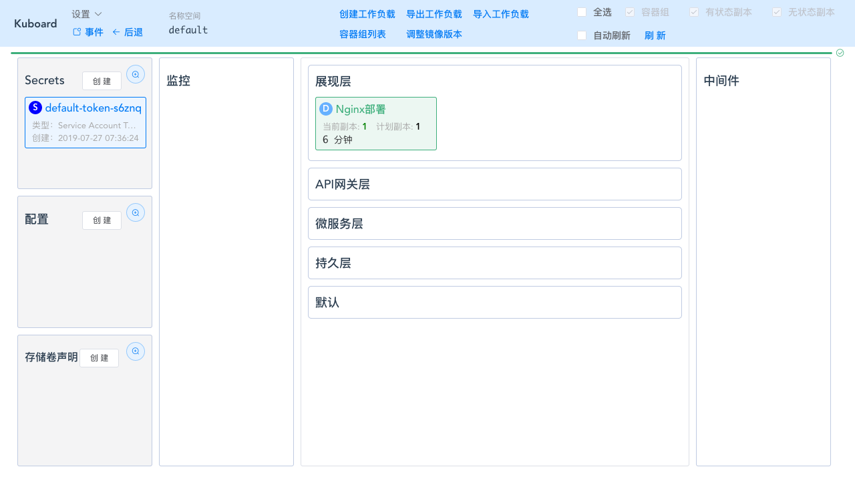Click the magnifier icon on 存储卷声明 panel

[136, 351]
